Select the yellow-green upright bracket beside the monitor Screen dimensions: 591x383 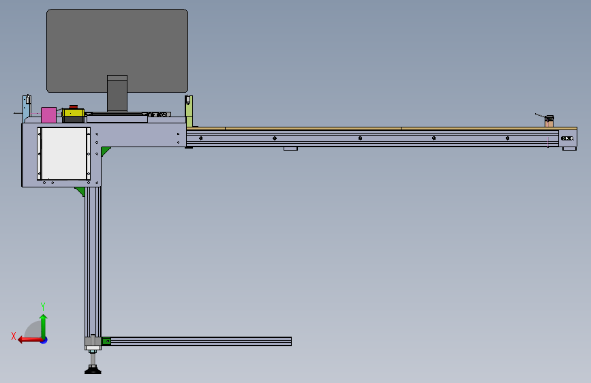pyautogui.click(x=190, y=111)
